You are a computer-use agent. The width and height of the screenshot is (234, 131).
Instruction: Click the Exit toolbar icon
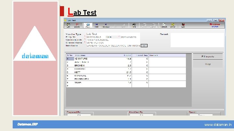[183, 26]
